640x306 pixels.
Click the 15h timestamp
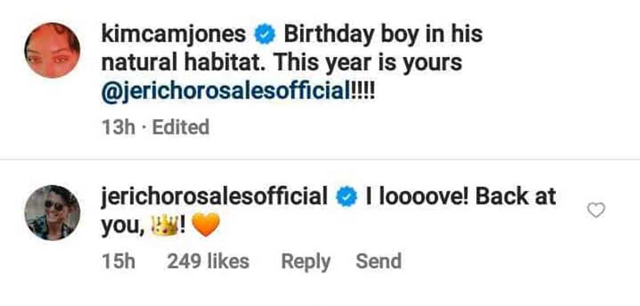click(118, 262)
